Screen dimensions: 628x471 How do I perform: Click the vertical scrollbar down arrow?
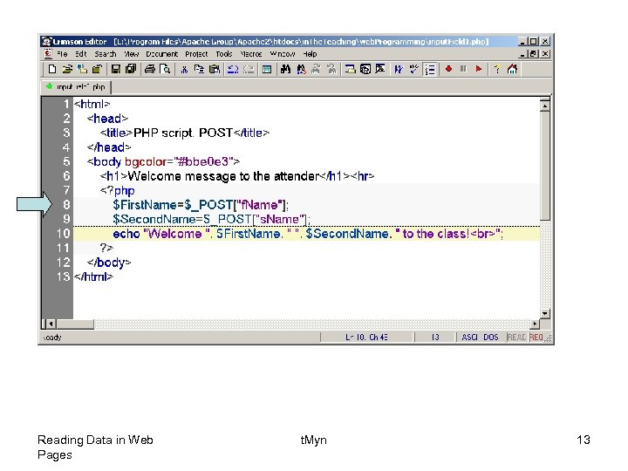tap(544, 314)
